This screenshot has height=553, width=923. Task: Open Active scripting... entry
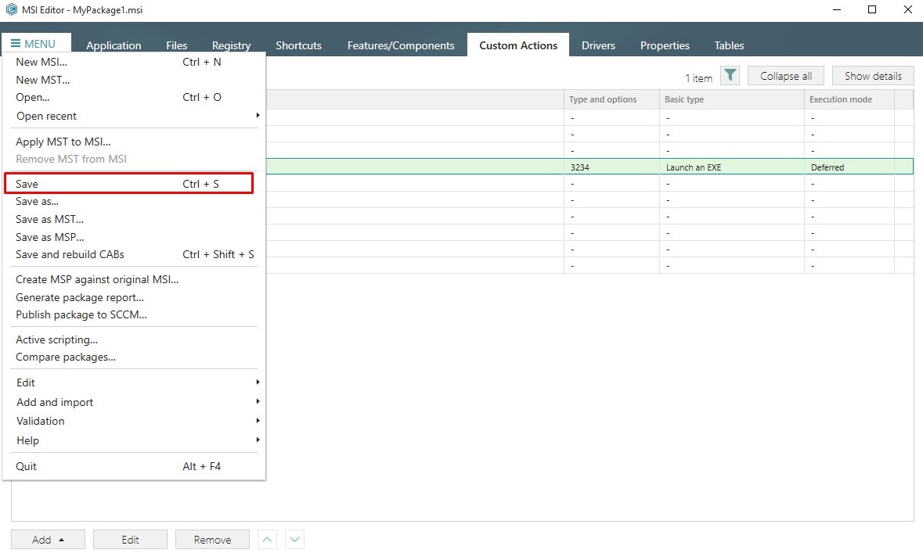(134, 339)
